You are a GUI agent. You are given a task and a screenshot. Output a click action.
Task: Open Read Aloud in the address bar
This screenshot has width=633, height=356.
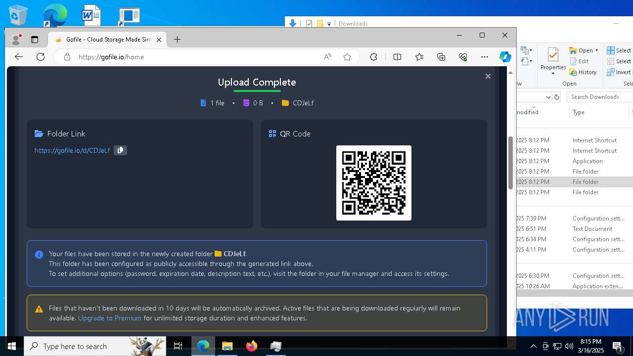coord(327,57)
